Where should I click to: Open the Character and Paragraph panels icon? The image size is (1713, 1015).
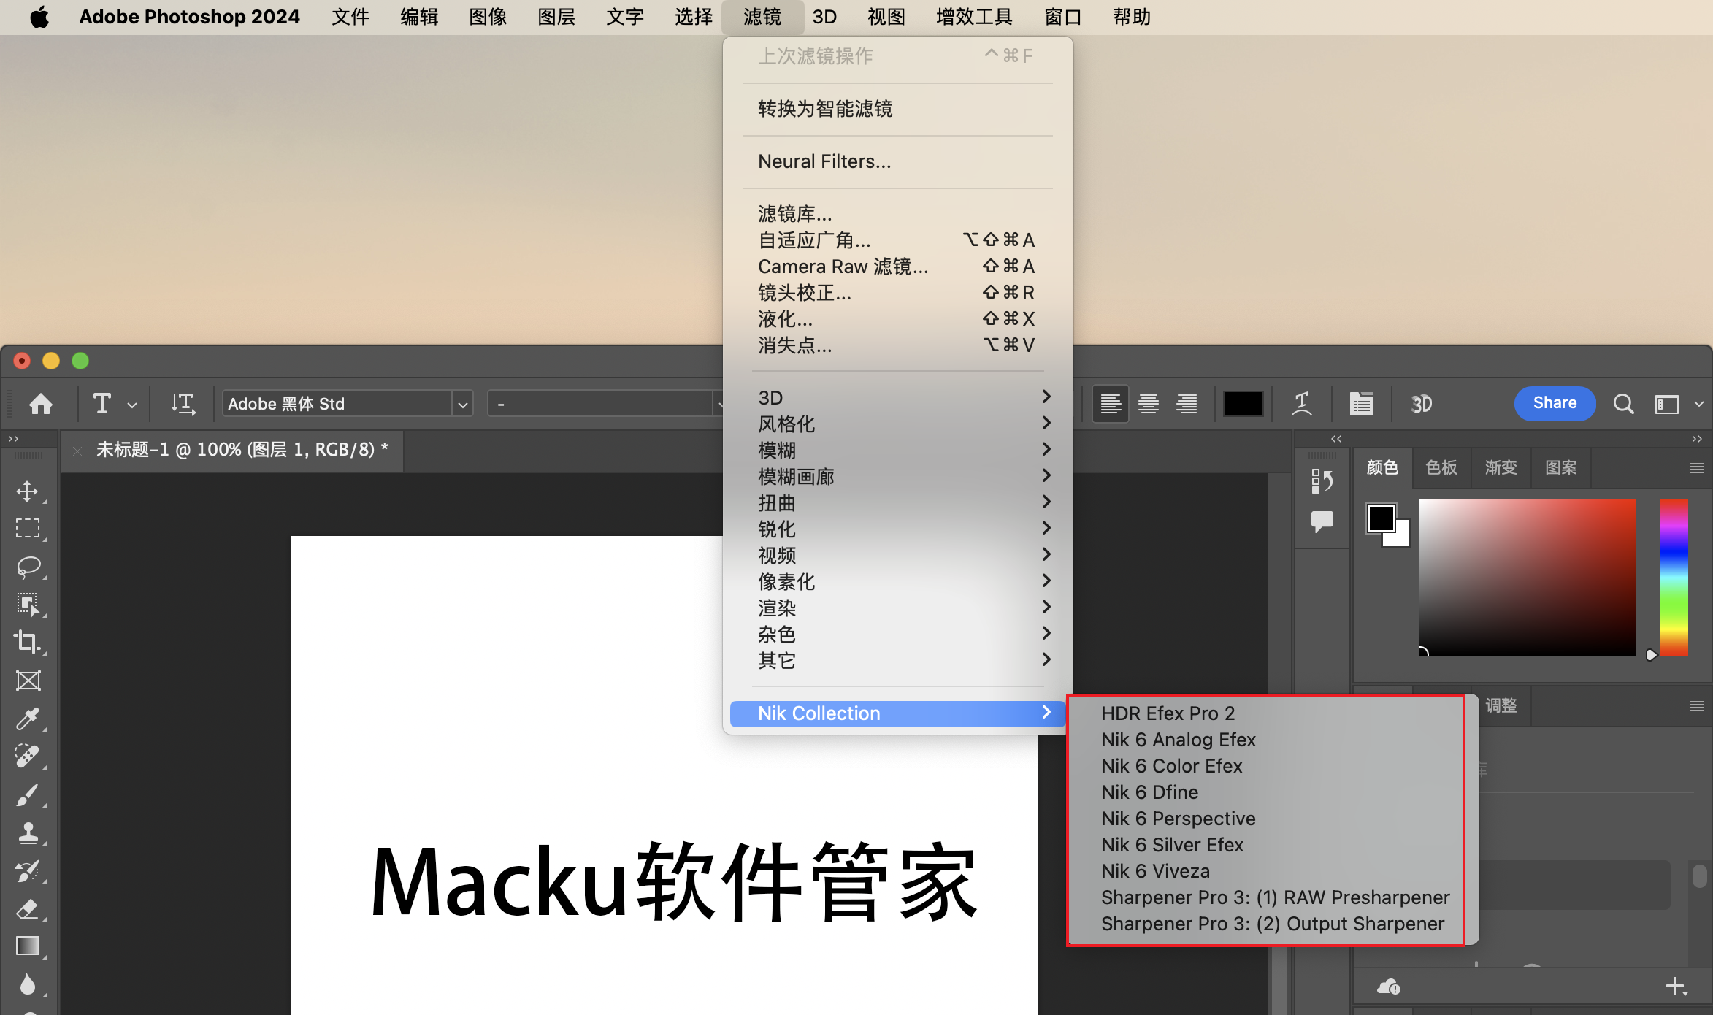(1362, 404)
